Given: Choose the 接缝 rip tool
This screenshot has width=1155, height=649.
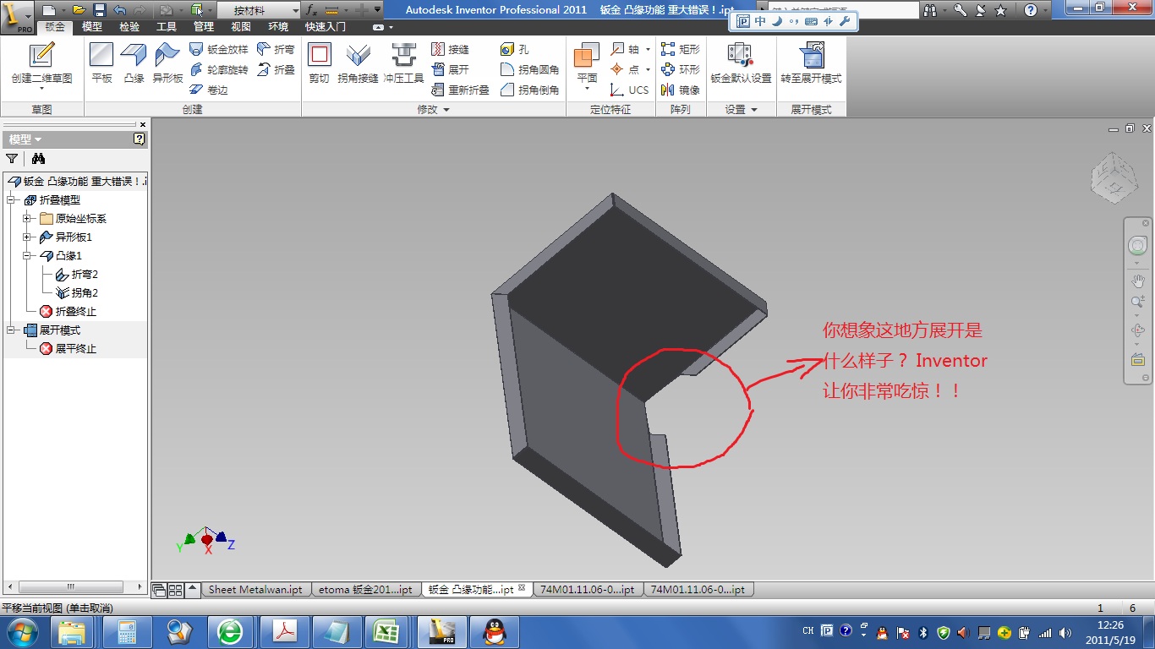Looking at the screenshot, I should (450, 50).
